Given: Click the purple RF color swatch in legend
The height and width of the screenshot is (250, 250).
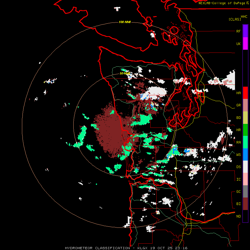Looking at the screenshot, I should click(245, 31).
